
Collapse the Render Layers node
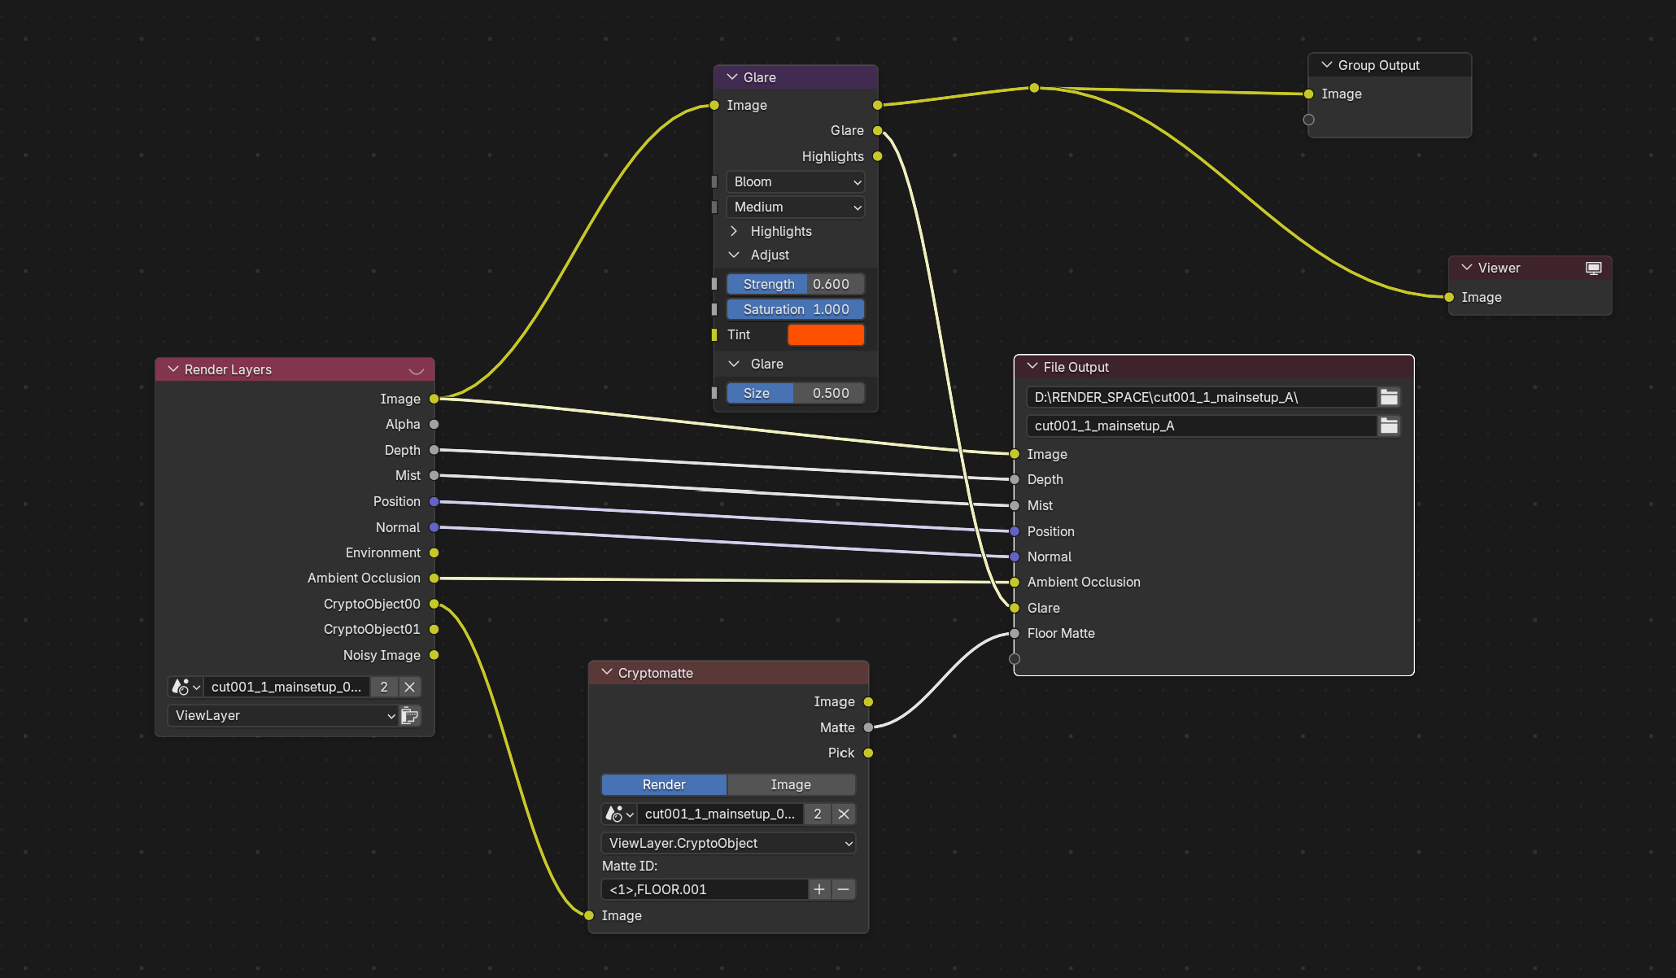point(173,369)
